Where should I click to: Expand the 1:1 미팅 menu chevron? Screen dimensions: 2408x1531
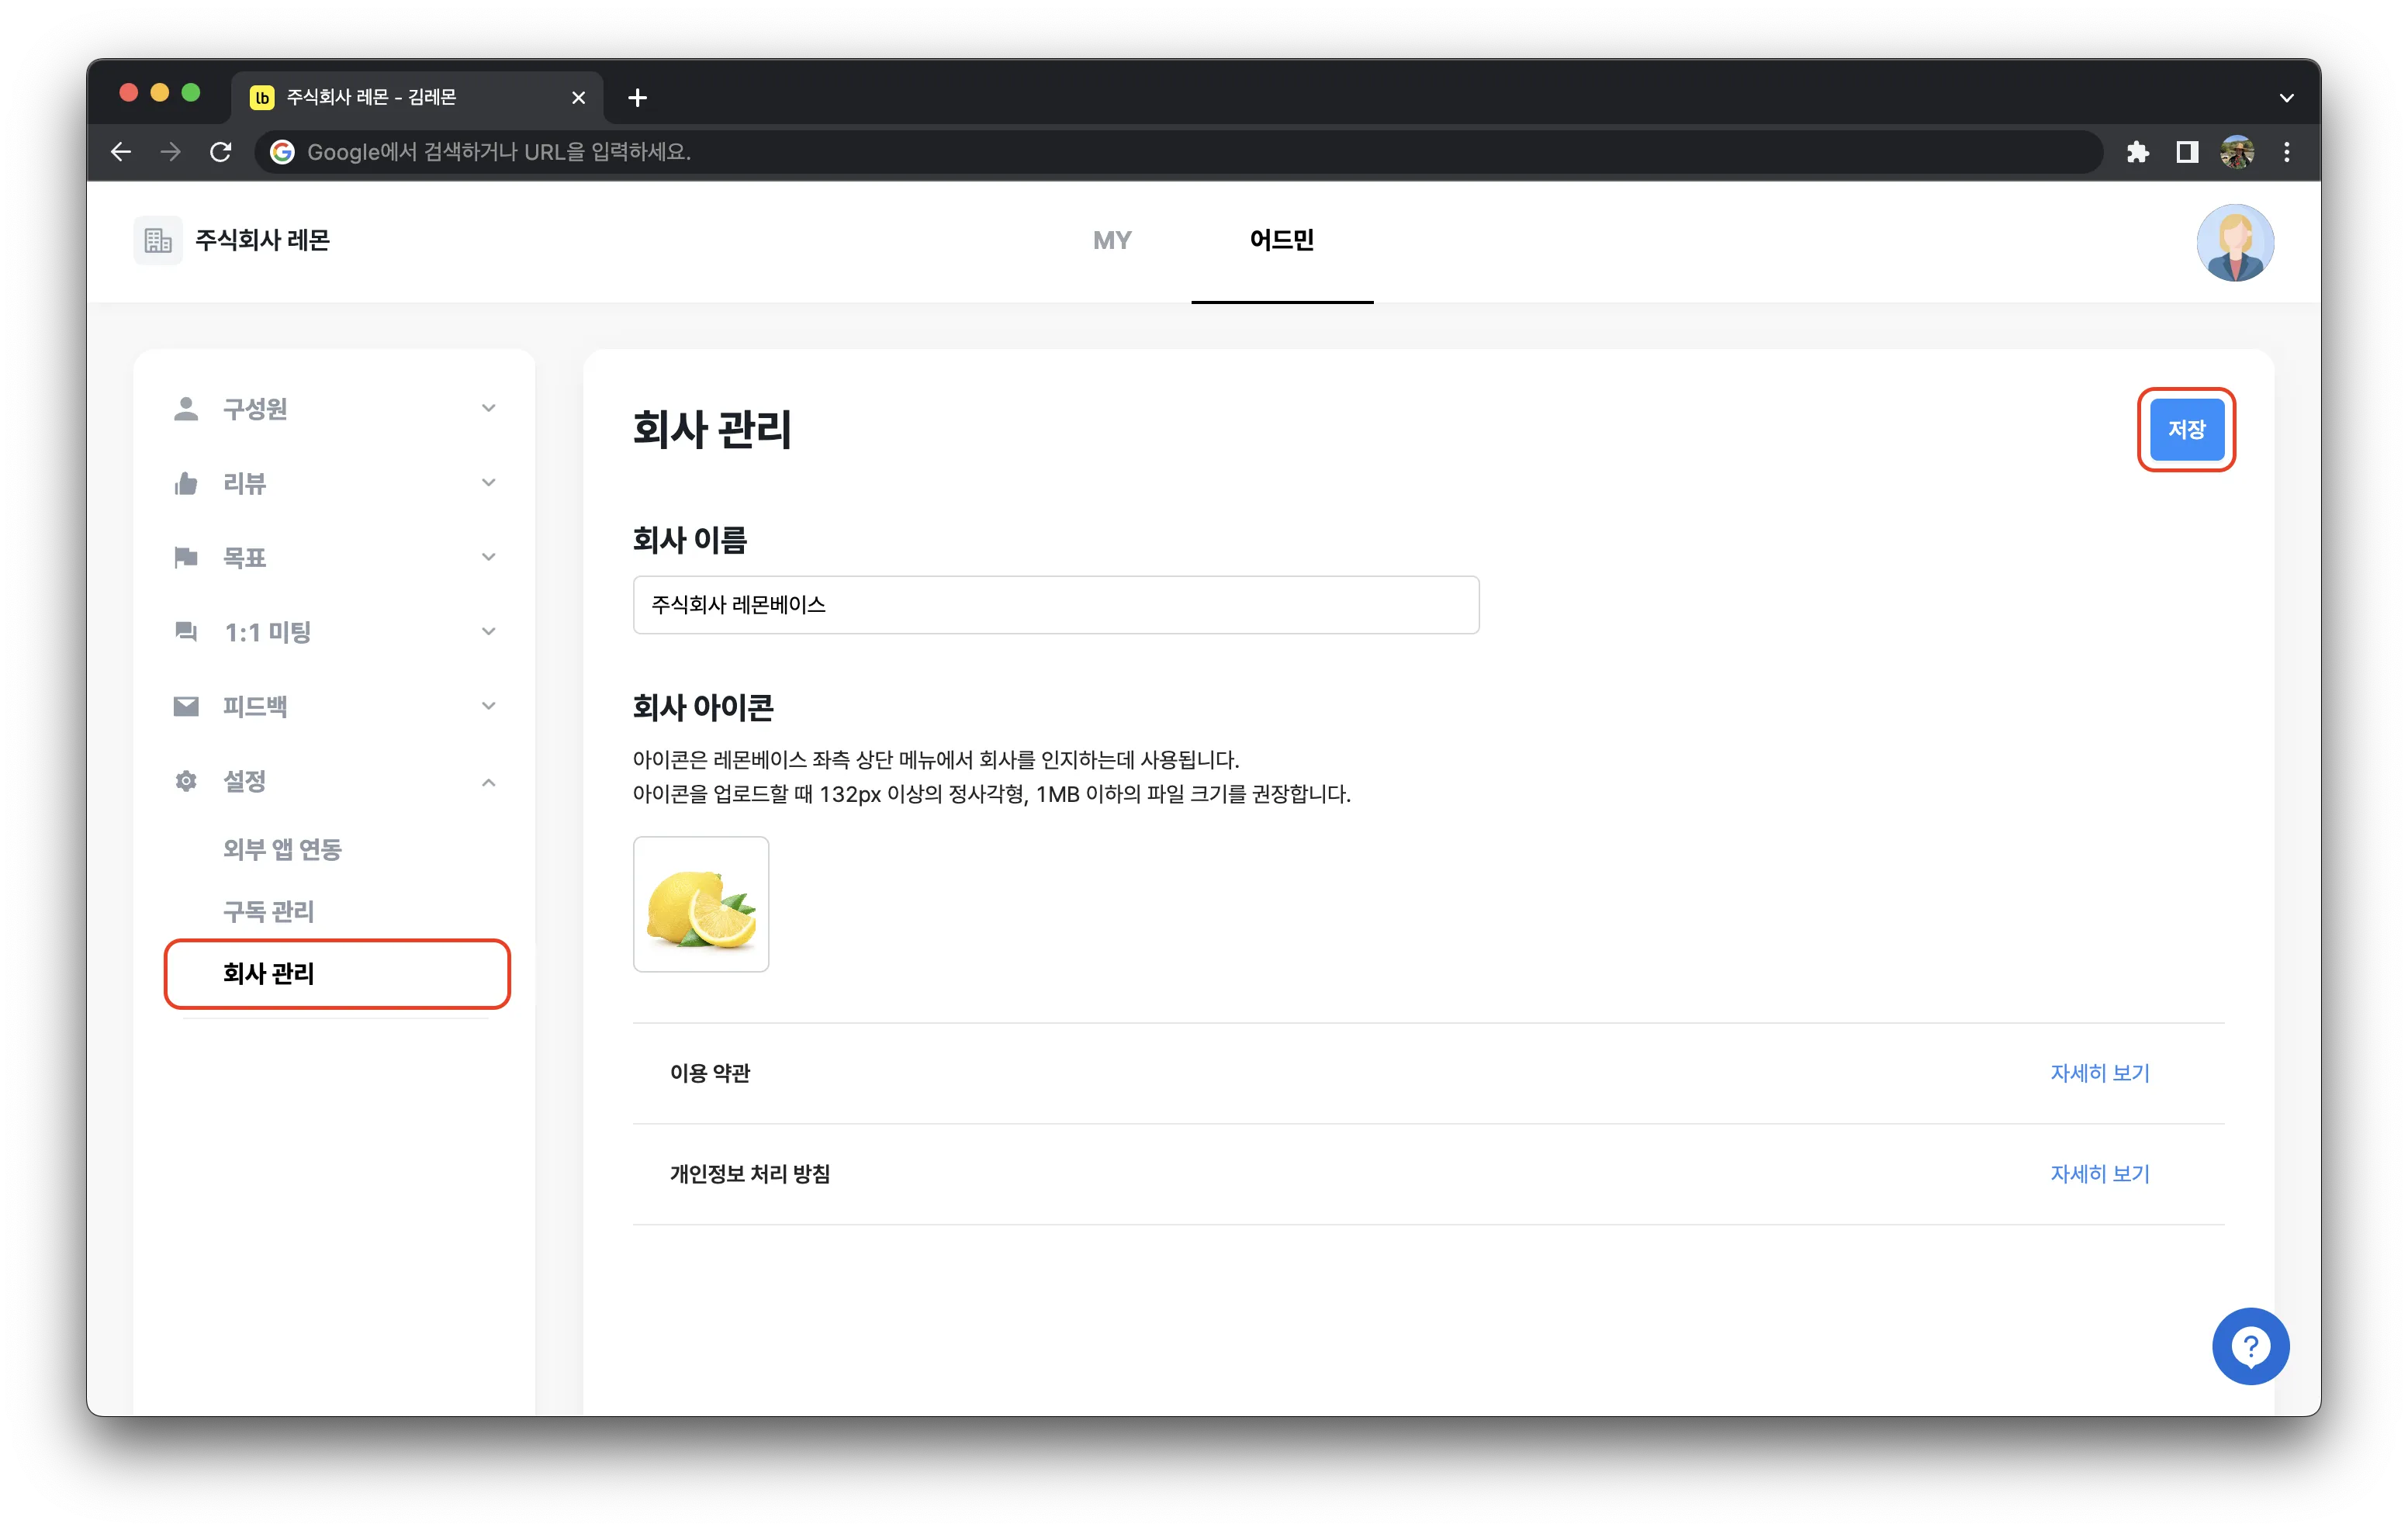point(488,631)
